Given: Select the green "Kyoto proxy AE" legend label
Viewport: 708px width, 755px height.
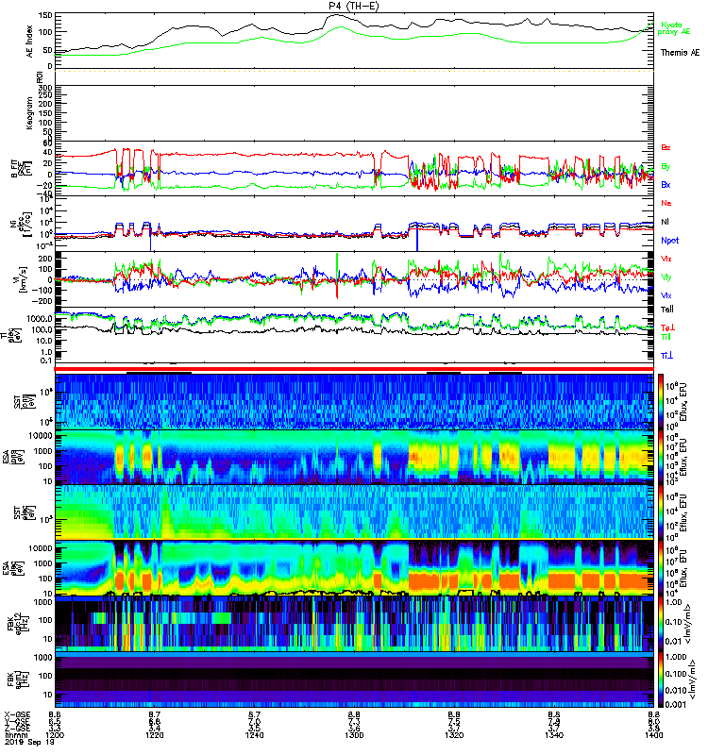Looking at the screenshot, I should tap(674, 28).
